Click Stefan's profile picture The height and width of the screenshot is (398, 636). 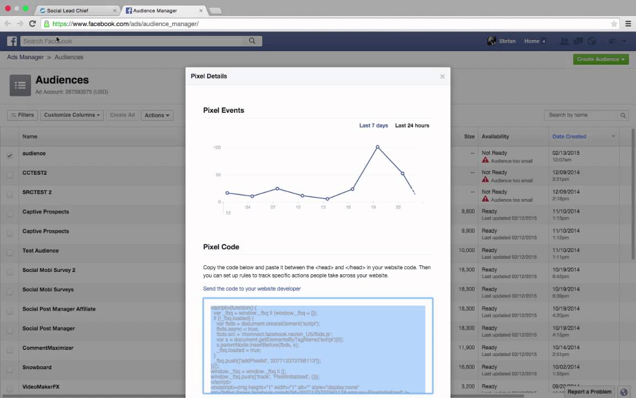491,41
